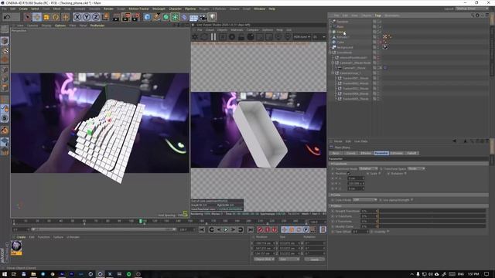Switch to the Falloff tab in Attributes
The width and height of the screenshot is (495, 278).
411,153
